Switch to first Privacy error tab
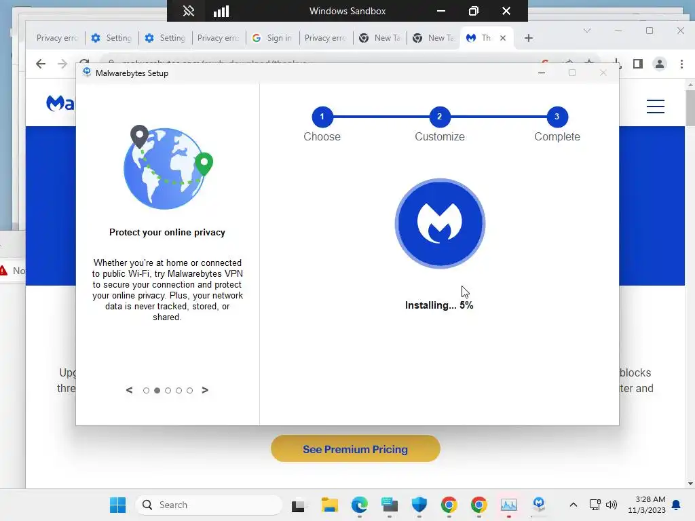 pos(57,38)
